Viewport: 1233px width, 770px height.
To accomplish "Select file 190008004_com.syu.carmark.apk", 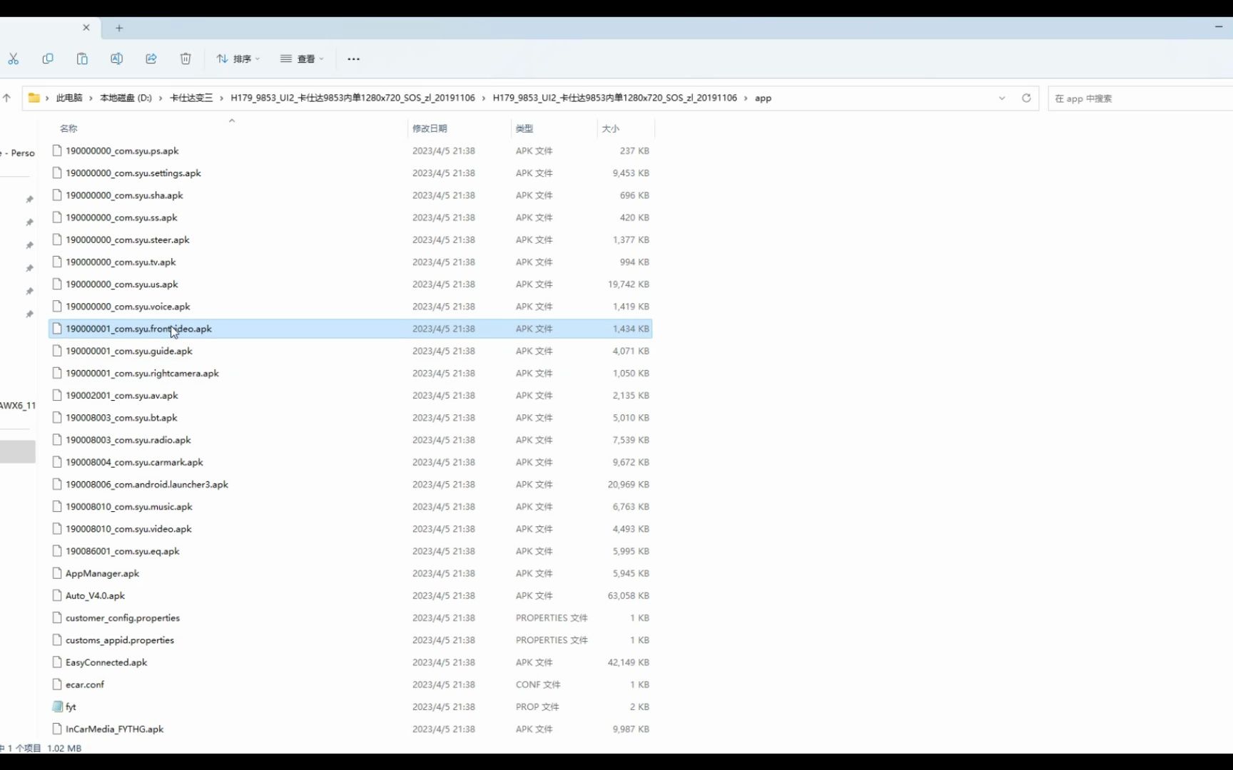I will pos(350,462).
